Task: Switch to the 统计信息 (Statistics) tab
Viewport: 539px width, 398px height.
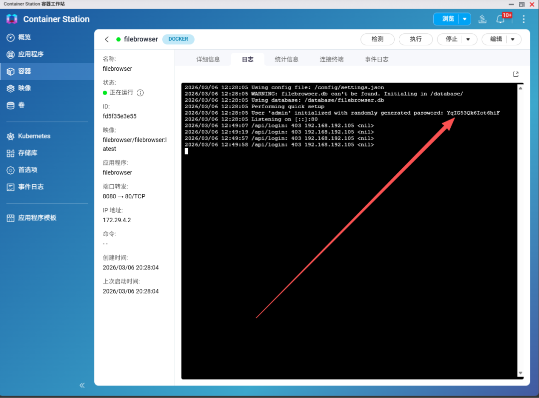Action: click(287, 59)
